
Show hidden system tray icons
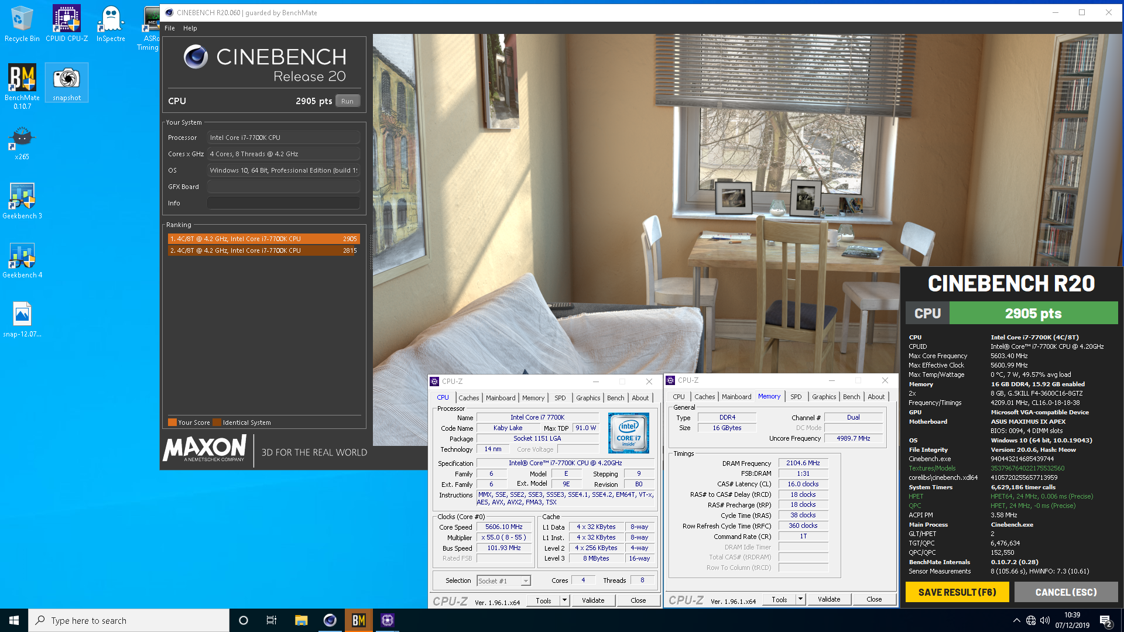click(1016, 620)
